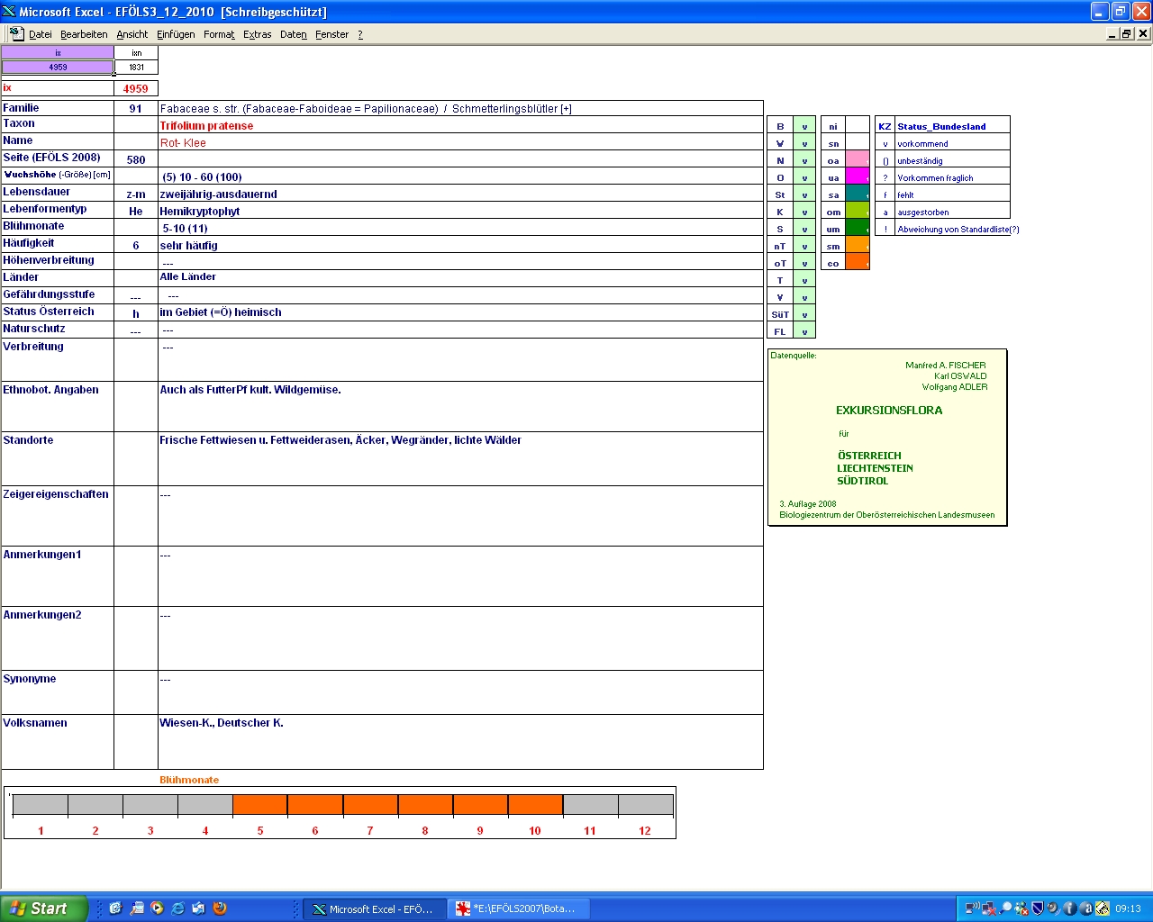The width and height of the screenshot is (1153, 922).
Task: Click the magenta ua color swatch
Action: click(x=858, y=176)
